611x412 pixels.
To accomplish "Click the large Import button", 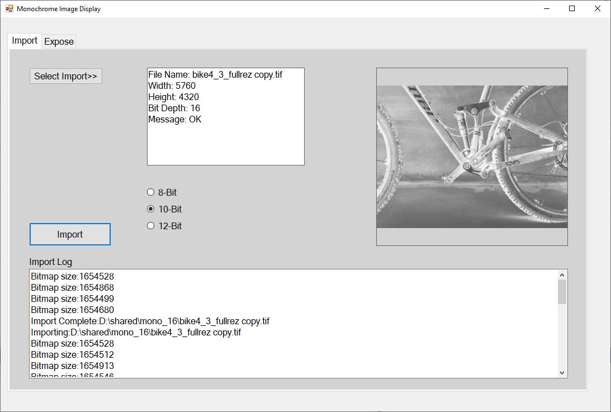I will pos(70,234).
